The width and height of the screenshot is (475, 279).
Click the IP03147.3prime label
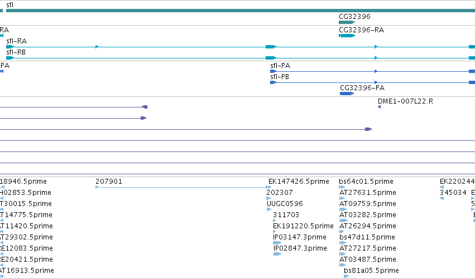tap(300, 237)
